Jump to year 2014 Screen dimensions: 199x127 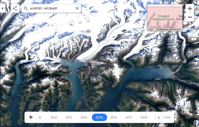[x=84, y=117]
